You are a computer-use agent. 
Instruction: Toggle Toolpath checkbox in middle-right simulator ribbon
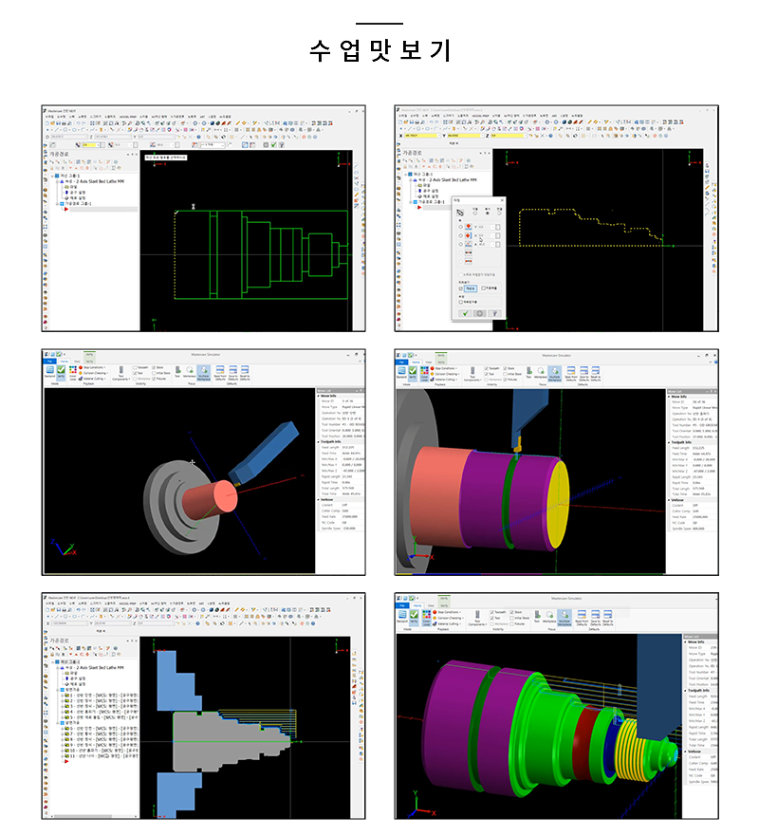[487, 367]
